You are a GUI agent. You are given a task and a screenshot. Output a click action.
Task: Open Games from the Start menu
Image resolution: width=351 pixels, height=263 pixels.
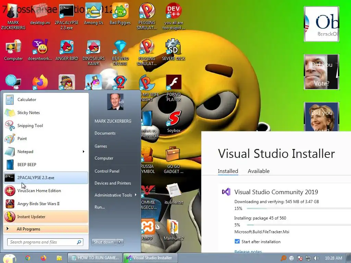[101, 146]
